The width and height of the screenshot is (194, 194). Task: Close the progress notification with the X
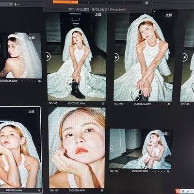tap(146, 3)
